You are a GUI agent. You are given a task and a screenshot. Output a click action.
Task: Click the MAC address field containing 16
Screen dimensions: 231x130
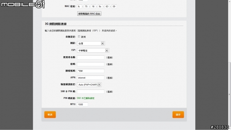pyautogui.click(x=93, y=6)
